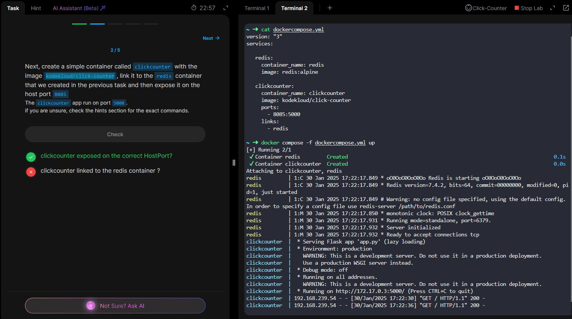This screenshot has height=319, width=572.
Task: Maximize the terminal panel
Action: (553, 8)
